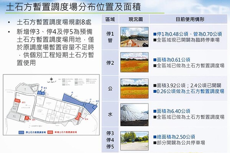Click the large blue hatched 水 zone on the map
Image resolution: width=230 pixels, height=153 pixels.
(x=73, y=100)
